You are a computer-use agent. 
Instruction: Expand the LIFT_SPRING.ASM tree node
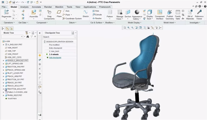[3, 64]
